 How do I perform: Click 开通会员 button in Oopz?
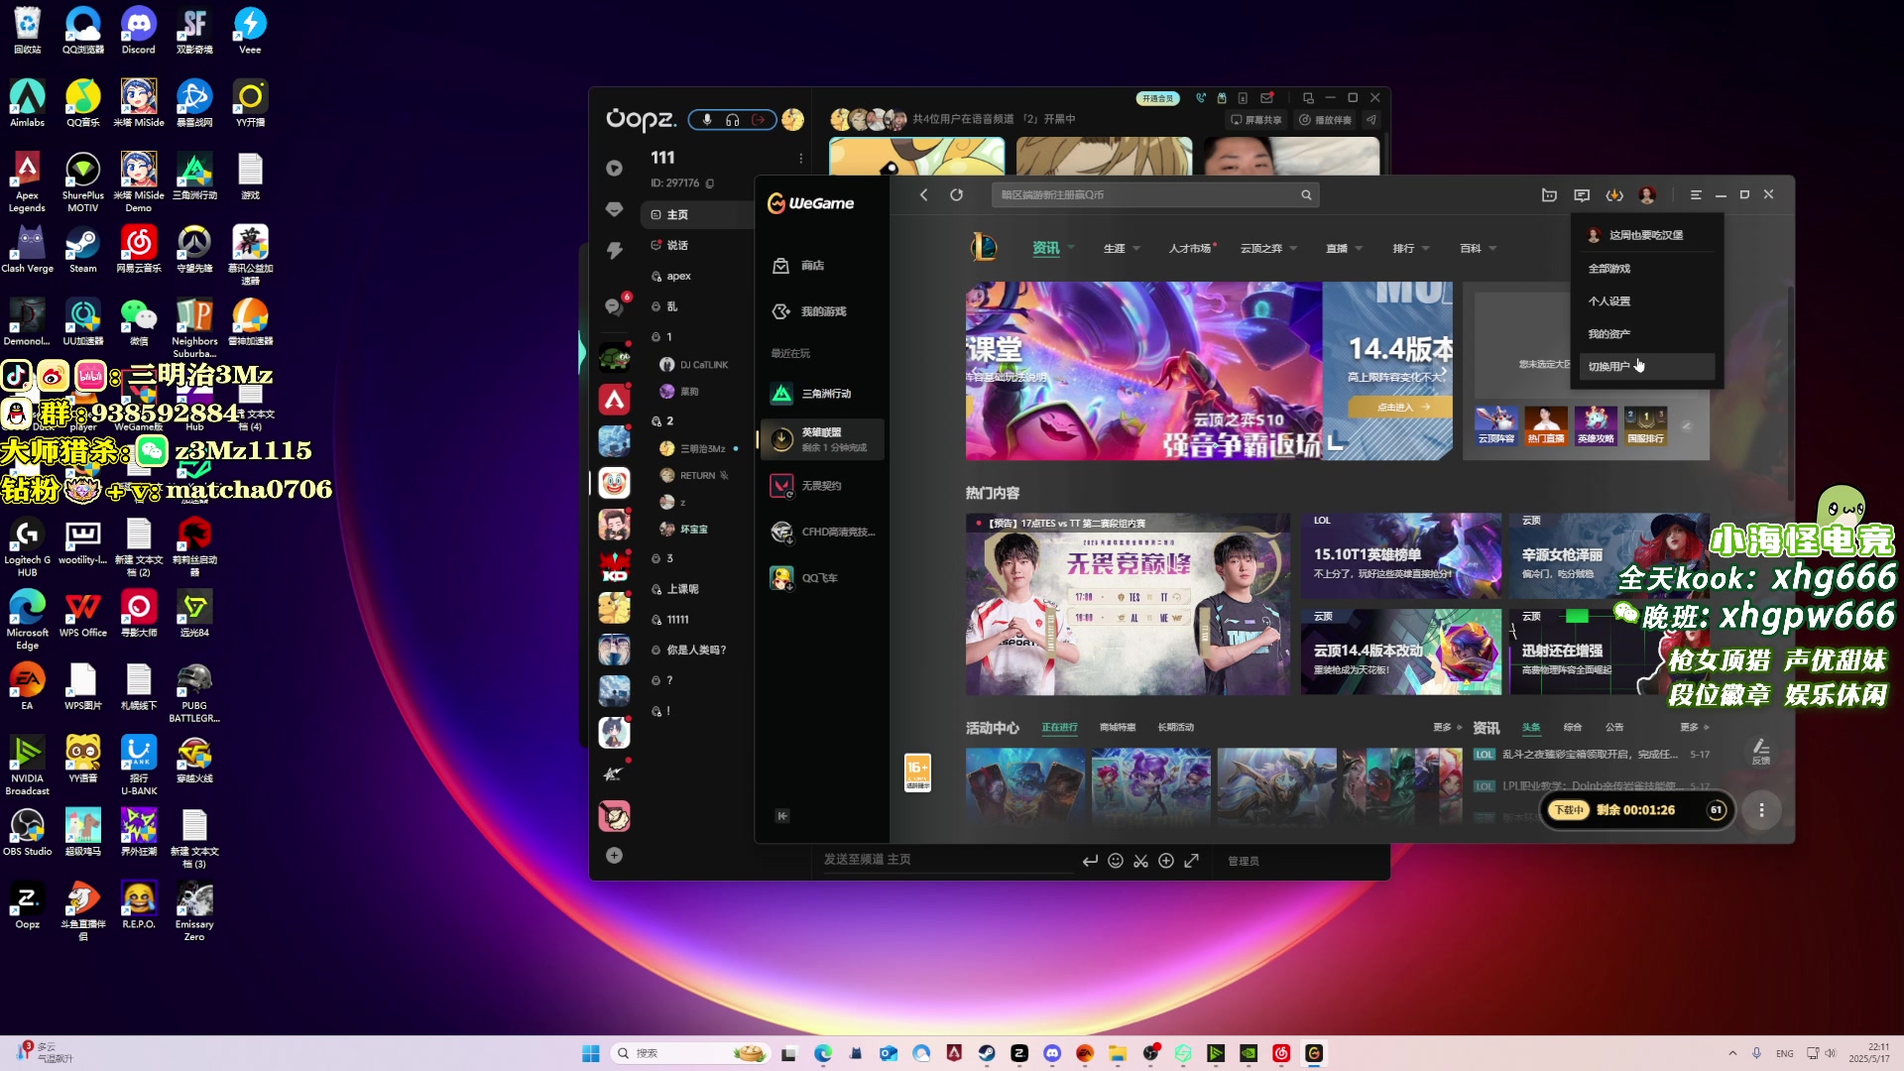[1157, 98]
